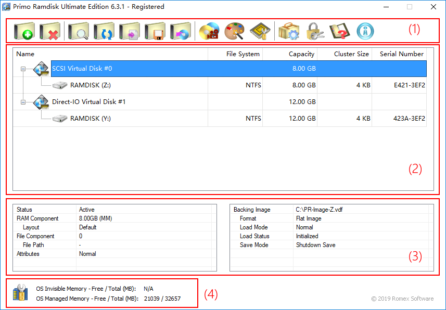Screen dimensions: 446x310
Task: Click OS Invisible Memory N/A value
Action: click(x=148, y=289)
